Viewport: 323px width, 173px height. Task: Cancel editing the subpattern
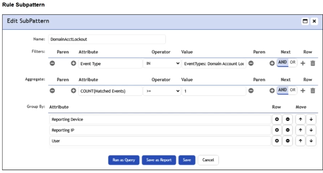208,160
